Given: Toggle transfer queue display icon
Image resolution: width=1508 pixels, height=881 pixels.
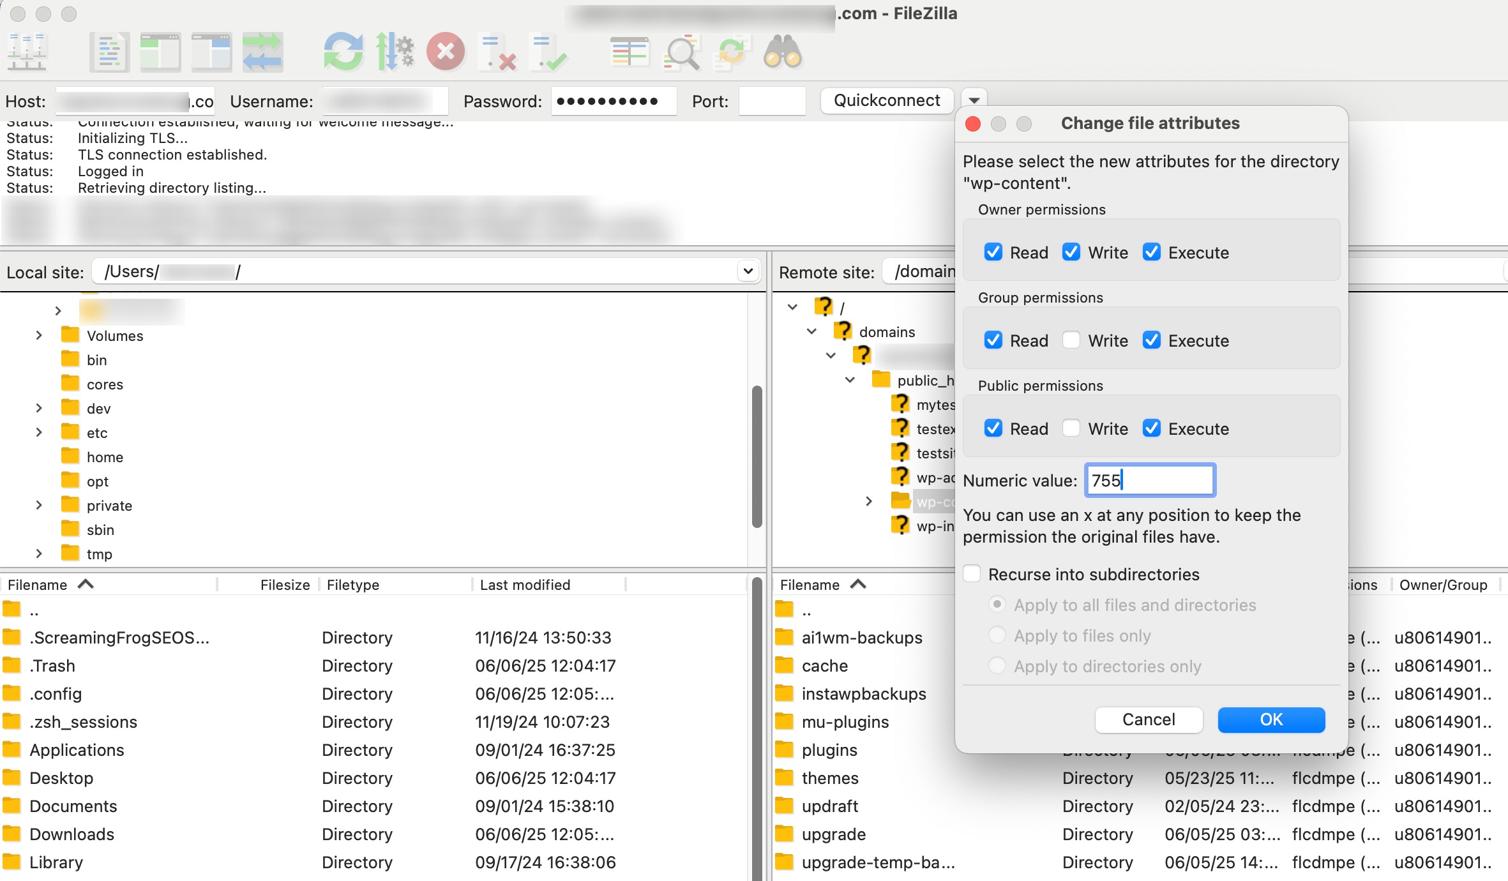Looking at the screenshot, I should coord(262,52).
